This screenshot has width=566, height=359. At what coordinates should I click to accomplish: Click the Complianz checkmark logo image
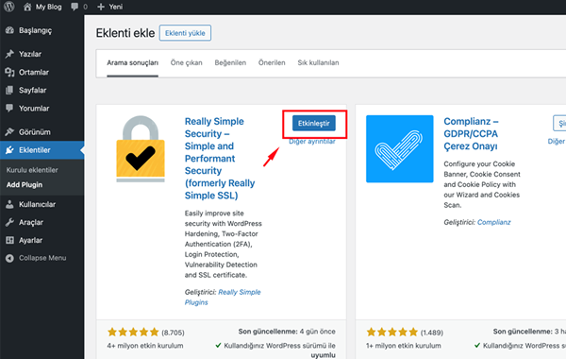click(400, 149)
